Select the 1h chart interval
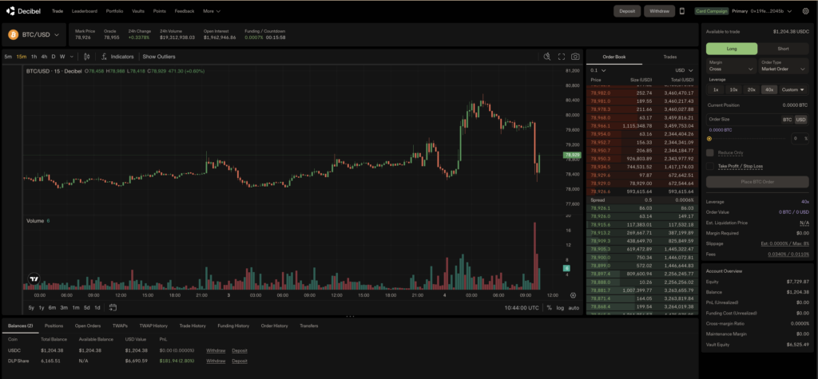The height and width of the screenshot is (379, 818). 34,57
